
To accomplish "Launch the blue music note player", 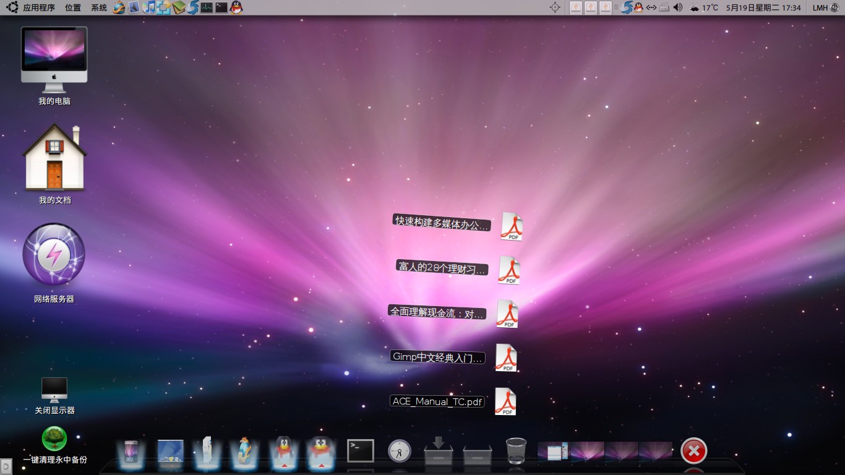I will 149,7.
